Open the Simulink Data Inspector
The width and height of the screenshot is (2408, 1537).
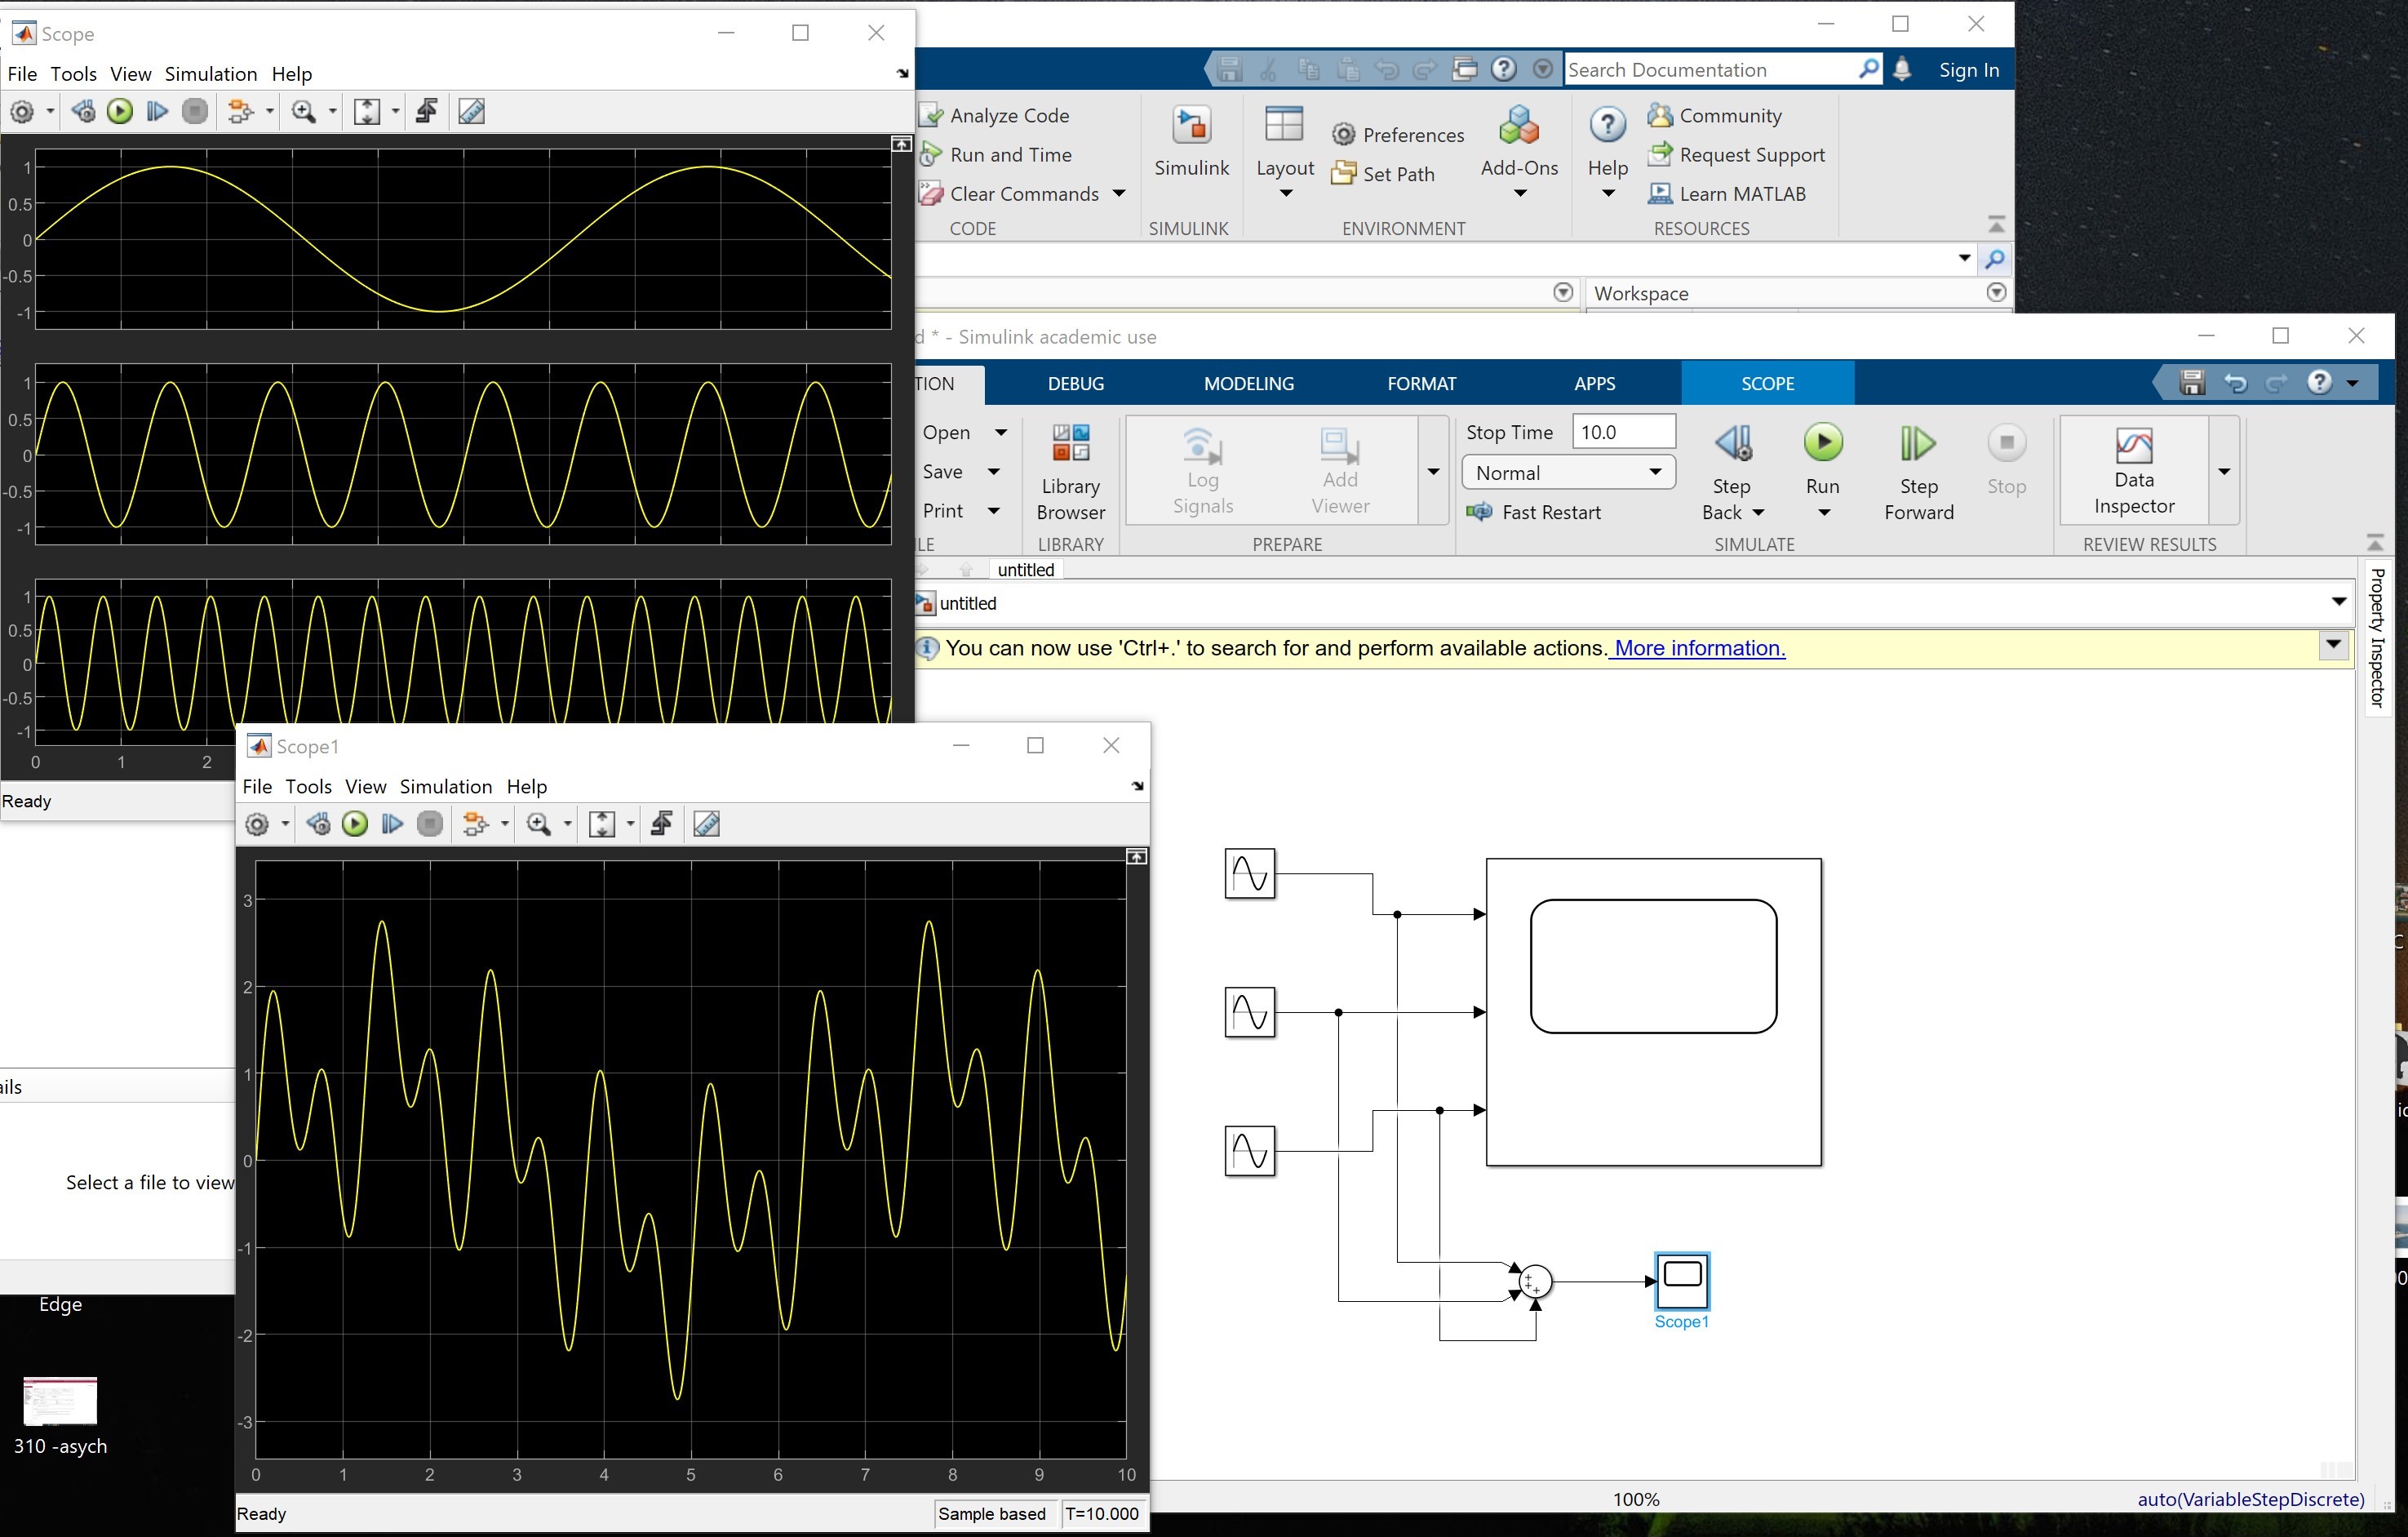pos(2133,470)
